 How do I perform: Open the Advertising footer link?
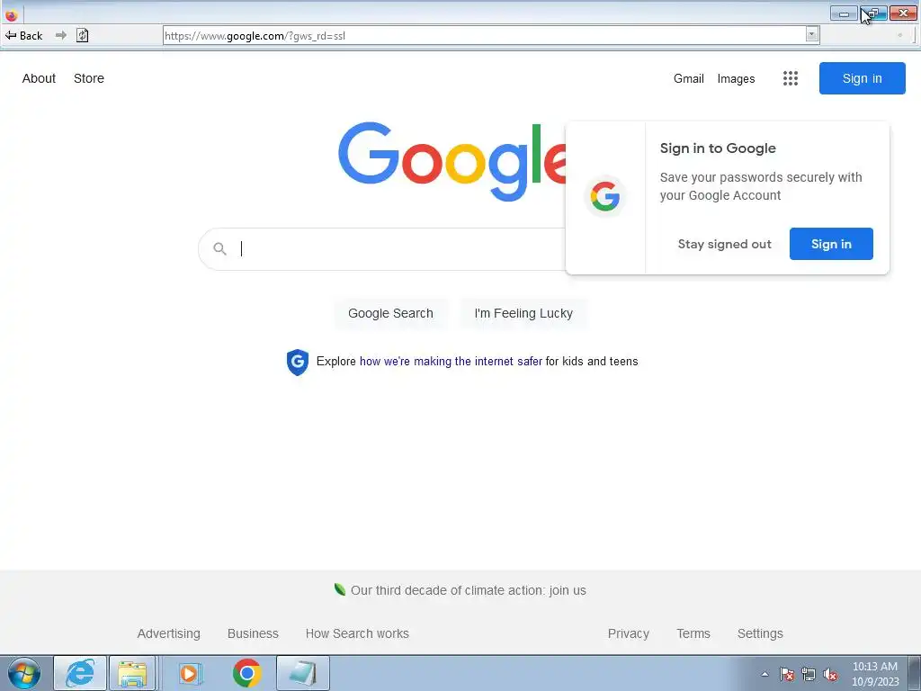point(168,633)
